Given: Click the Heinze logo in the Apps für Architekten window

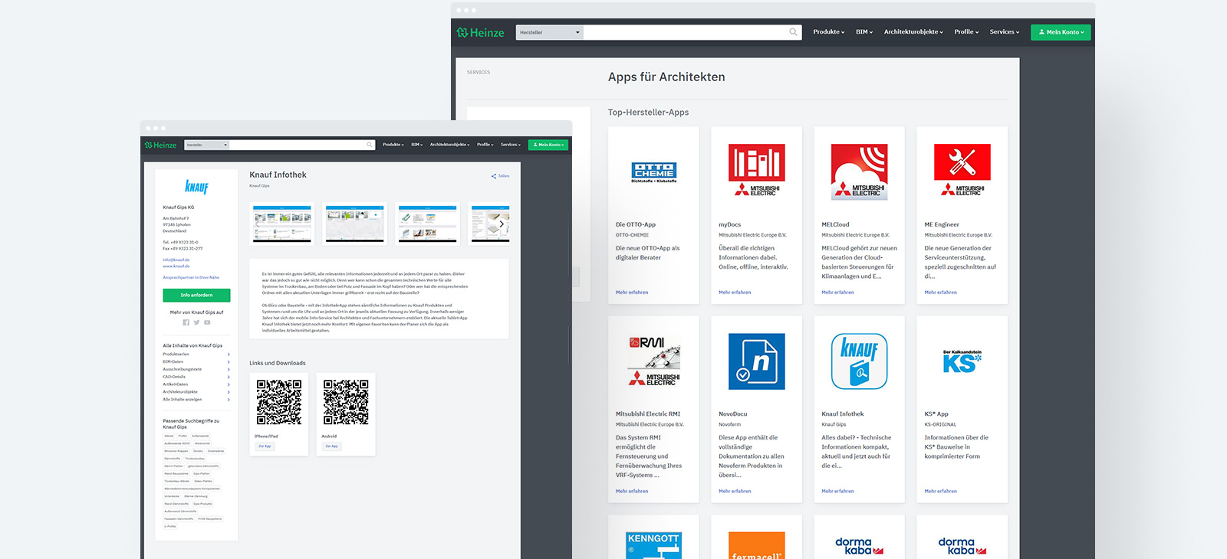Looking at the screenshot, I should (x=480, y=32).
